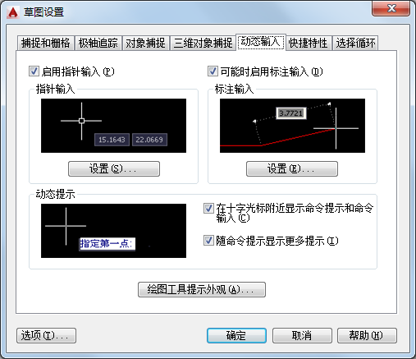Click the pointer input preview image
The height and width of the screenshot is (359, 416).
tap(113, 126)
